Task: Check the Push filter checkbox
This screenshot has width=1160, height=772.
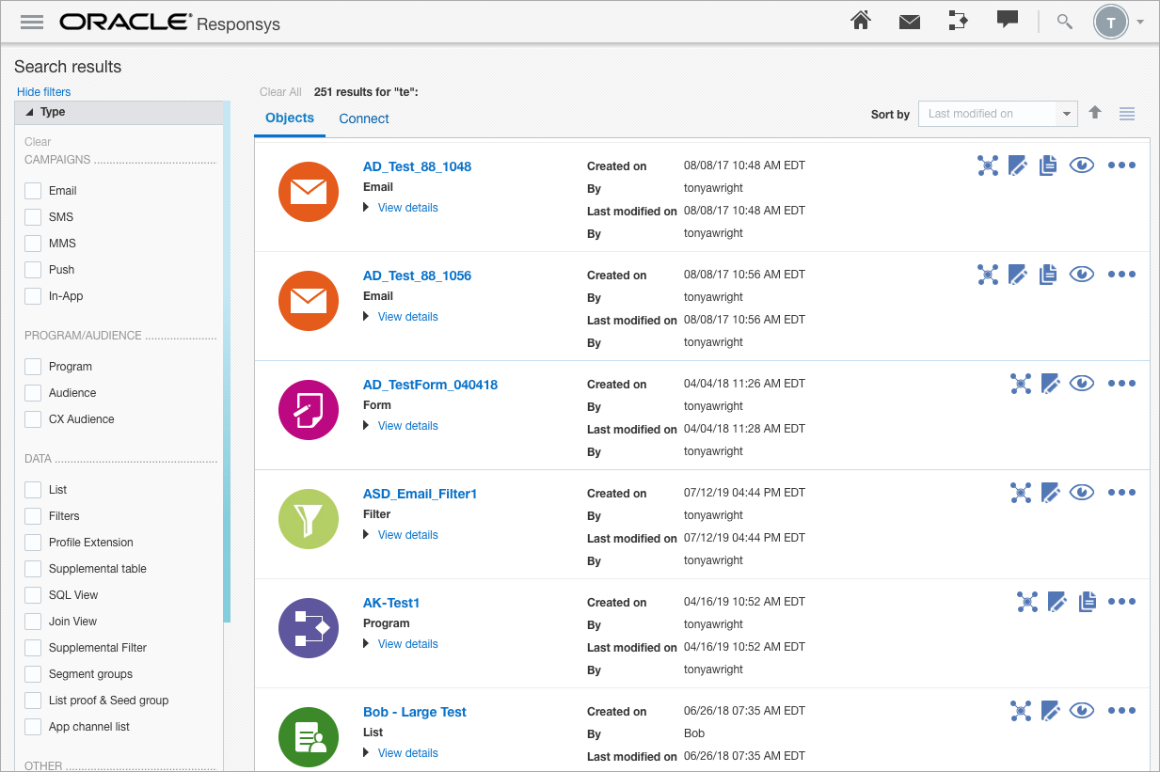Action: click(x=33, y=270)
